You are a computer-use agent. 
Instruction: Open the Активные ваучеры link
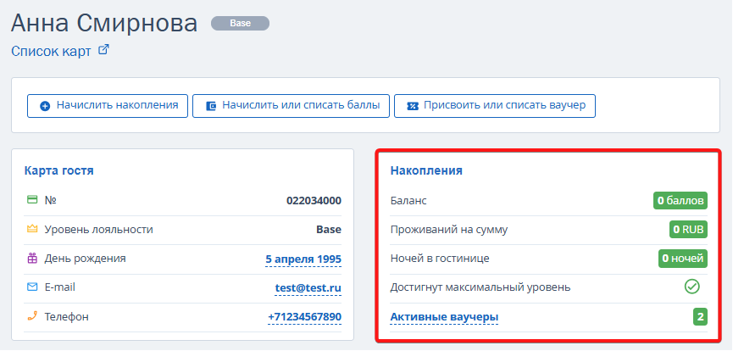(444, 317)
